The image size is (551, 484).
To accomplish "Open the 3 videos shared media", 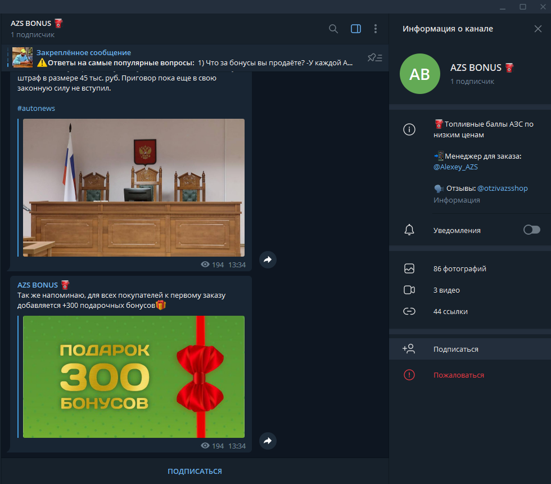I will [470, 290].
